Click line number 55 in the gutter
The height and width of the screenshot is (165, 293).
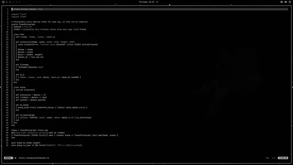point(7,145)
